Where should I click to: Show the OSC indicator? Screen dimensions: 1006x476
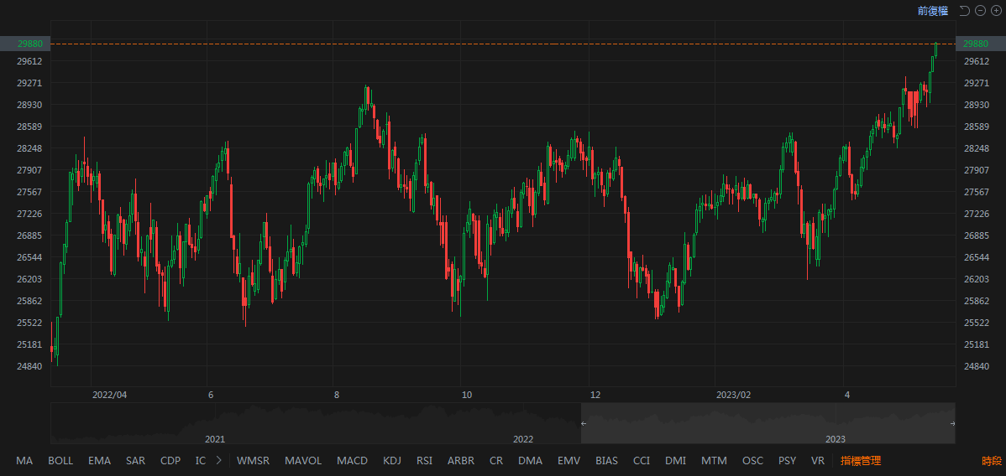pos(753,461)
